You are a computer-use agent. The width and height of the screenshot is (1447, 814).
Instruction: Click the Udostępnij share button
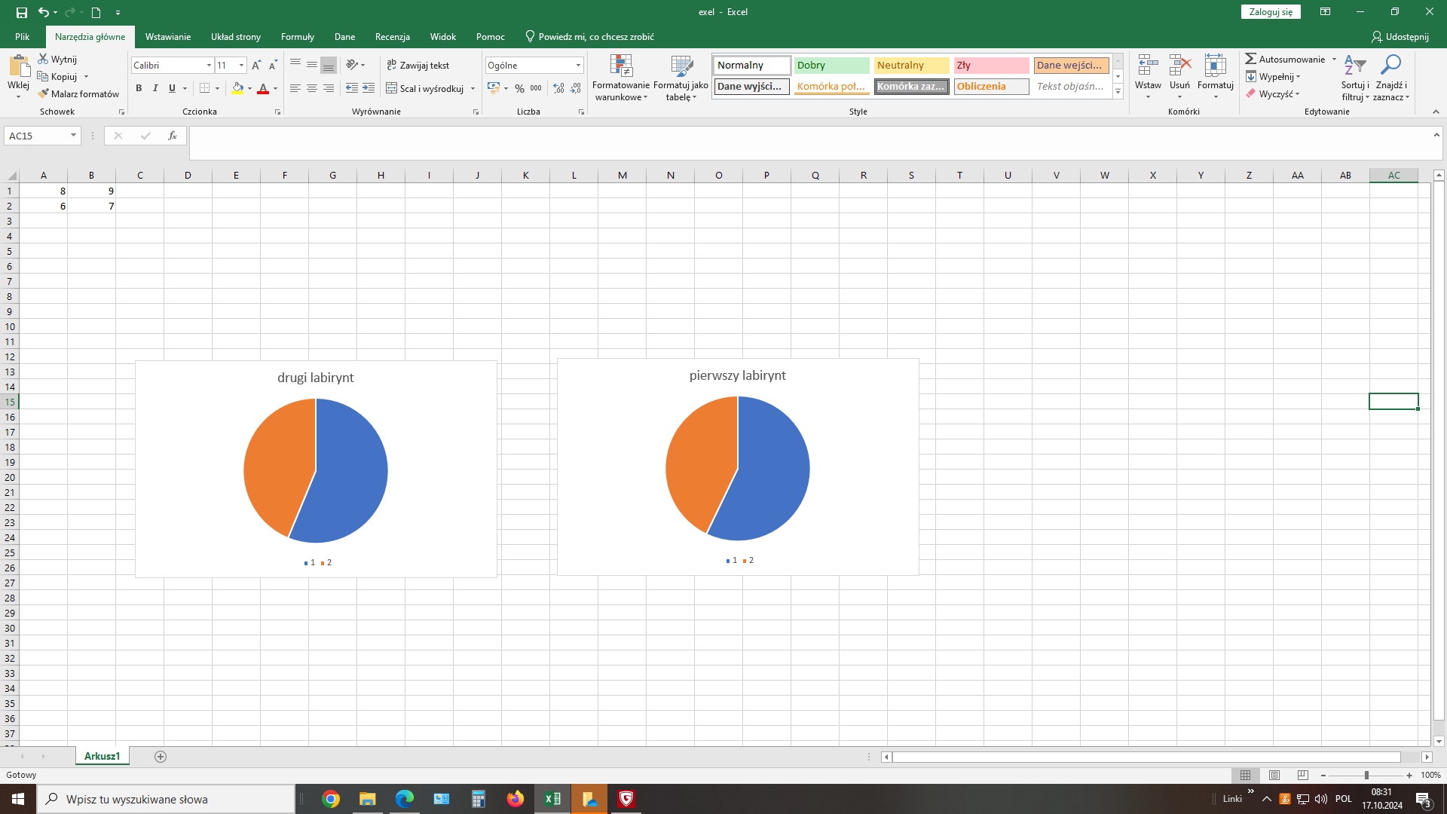[1400, 37]
